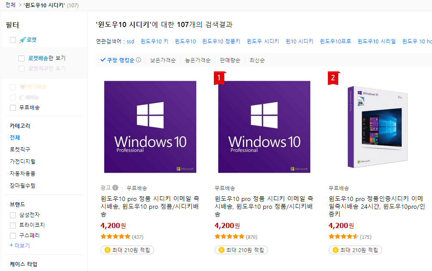Toggle the 정기배송 checkbox
This screenshot has width=432, height=271.
[13, 87]
